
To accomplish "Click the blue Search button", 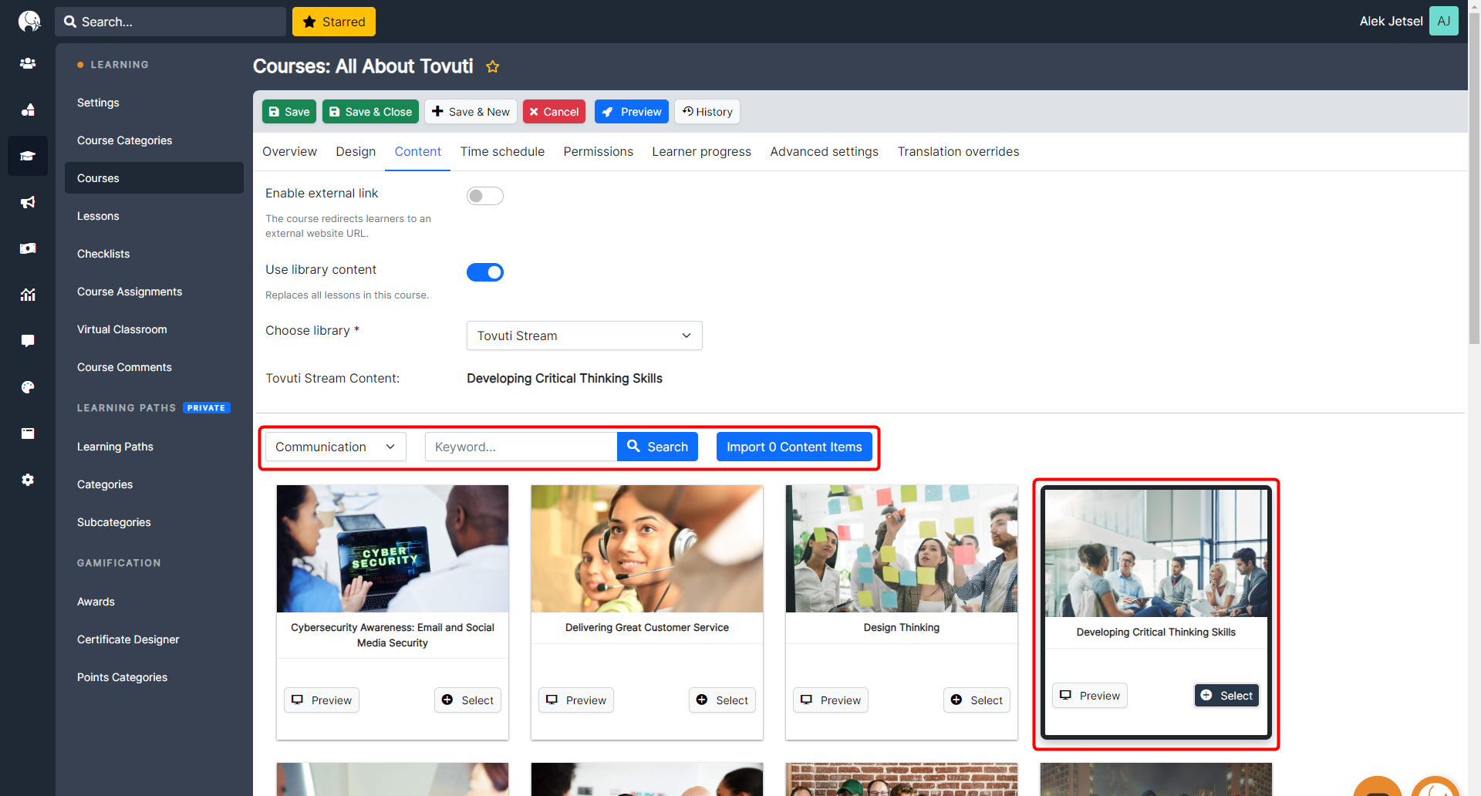I will pyautogui.click(x=657, y=447).
